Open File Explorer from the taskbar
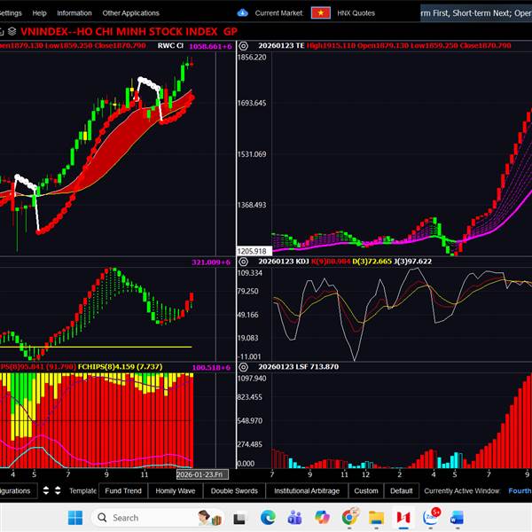This screenshot has height=532, width=532. click(x=376, y=517)
